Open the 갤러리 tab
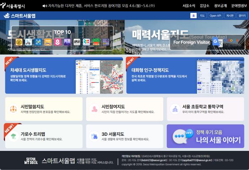The width and height of the screenshot is (249, 170). coord(242,16)
